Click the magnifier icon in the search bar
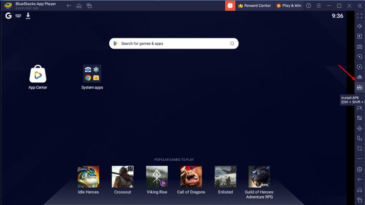 [x=232, y=43]
